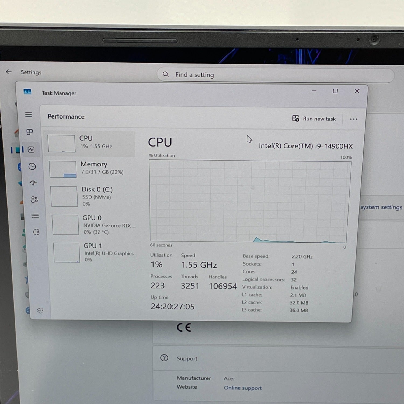Click Run new task button
Viewport: 404px width, 404px height.
[314, 119]
